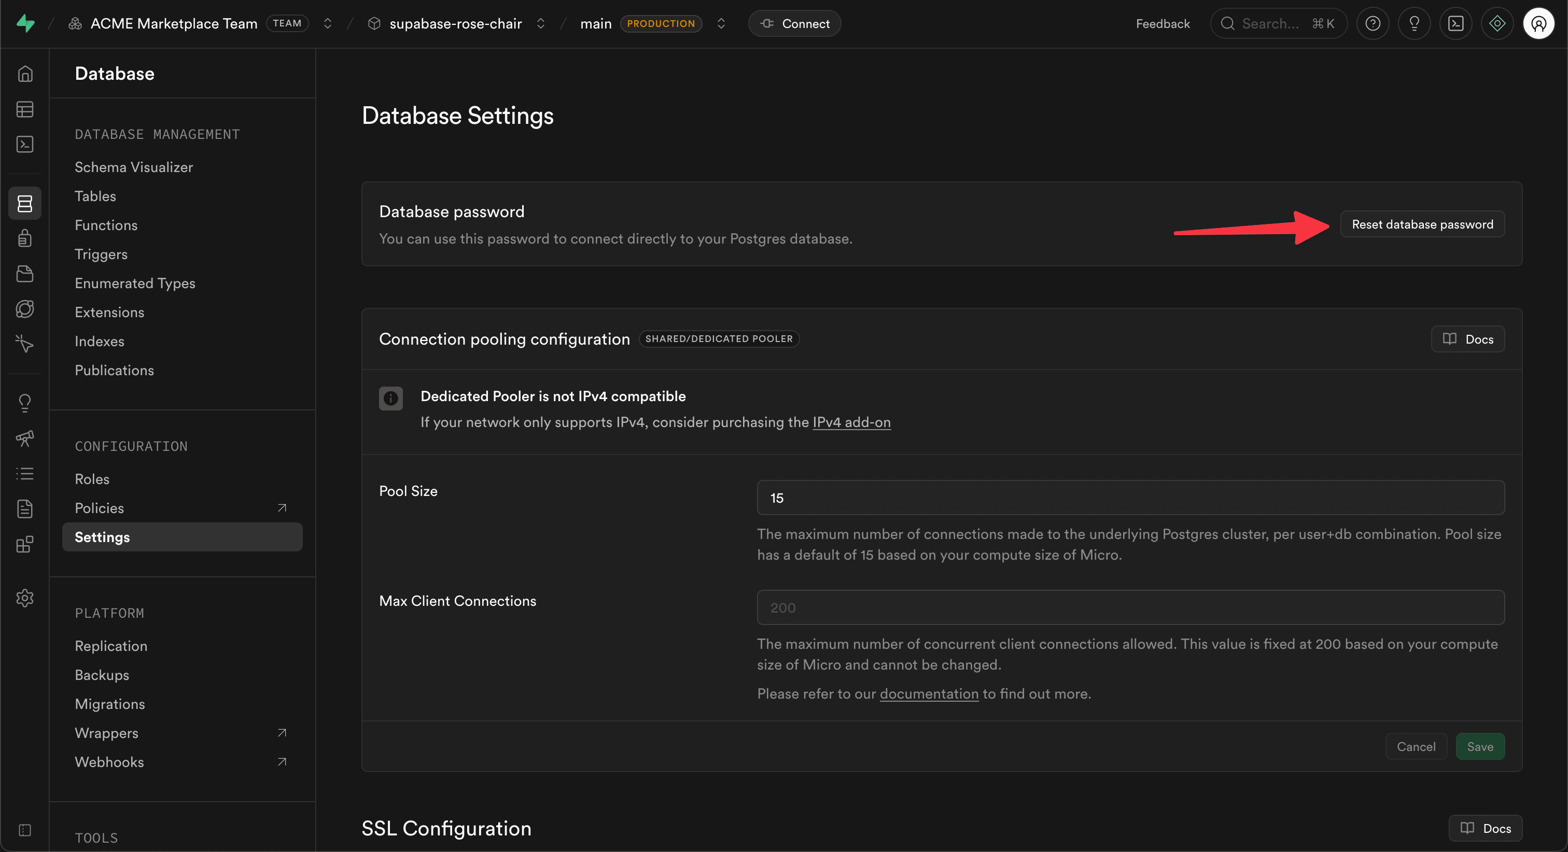Follow the IPv4 add-on link
This screenshot has height=852, width=1568.
point(851,422)
